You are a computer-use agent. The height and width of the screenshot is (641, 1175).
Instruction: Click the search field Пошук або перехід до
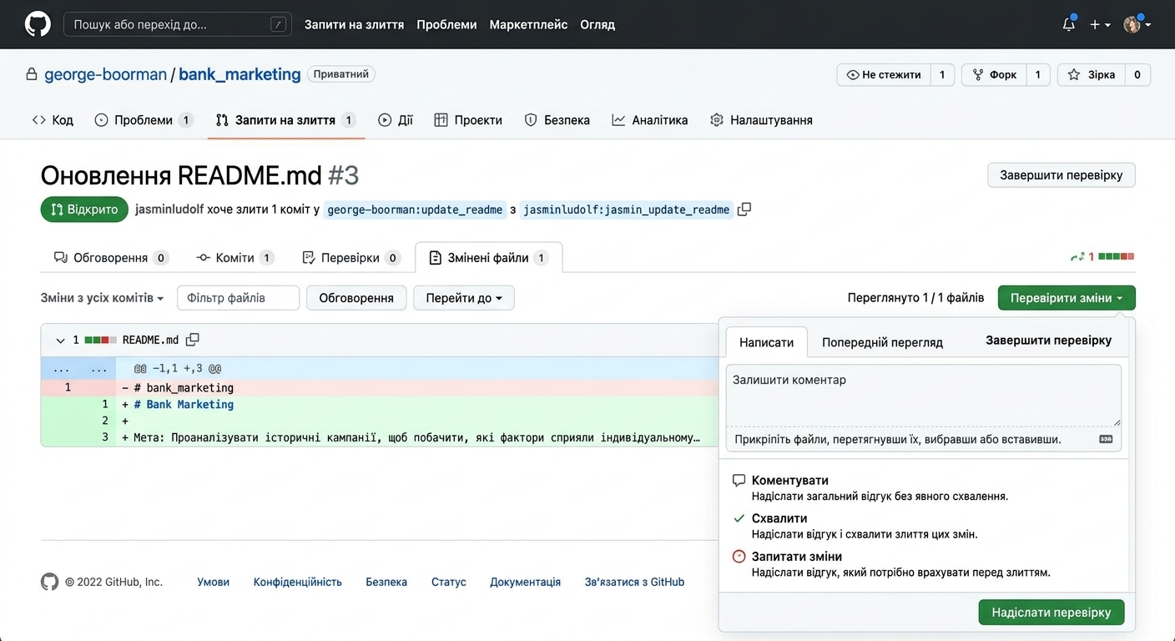coord(178,25)
